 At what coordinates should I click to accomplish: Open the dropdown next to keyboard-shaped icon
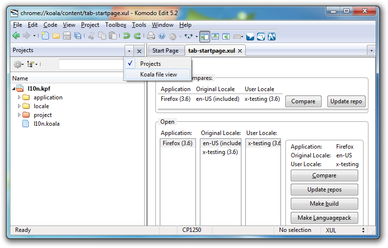click(x=242, y=37)
